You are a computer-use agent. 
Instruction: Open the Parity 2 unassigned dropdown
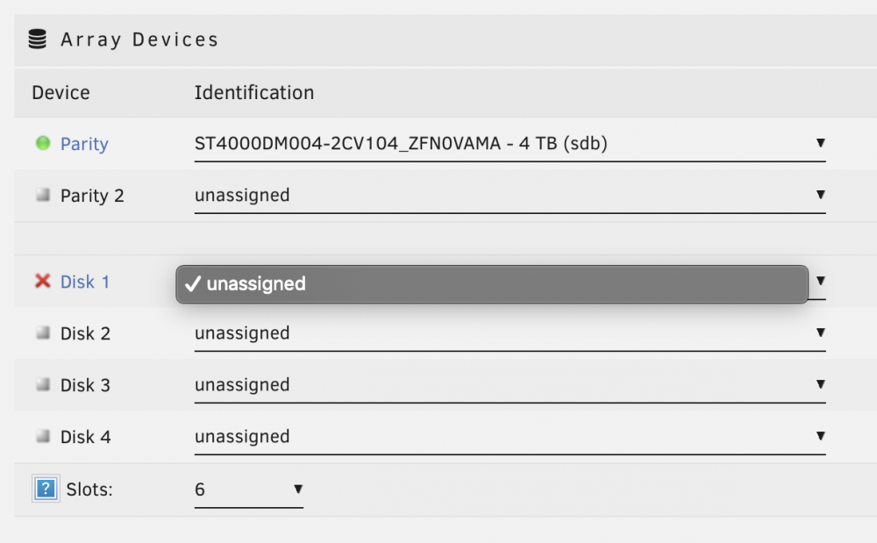tap(510, 196)
